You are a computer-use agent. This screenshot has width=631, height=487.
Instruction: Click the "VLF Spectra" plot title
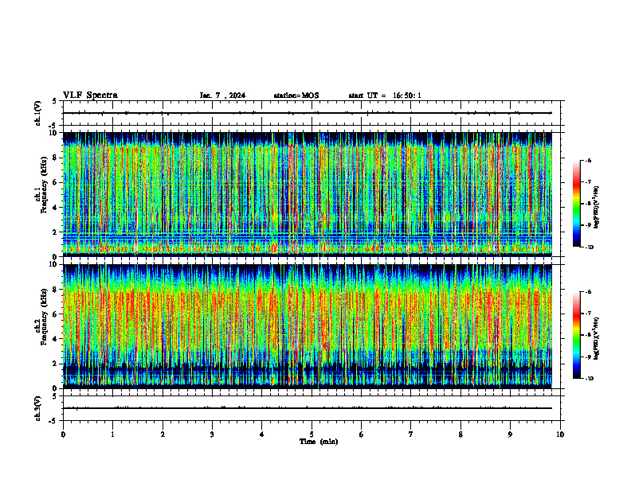pos(90,95)
